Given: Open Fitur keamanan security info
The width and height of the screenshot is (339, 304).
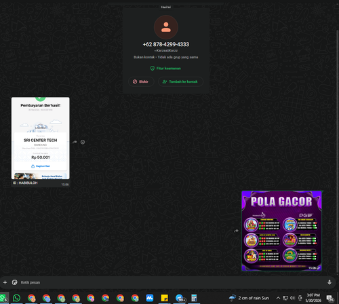Looking at the screenshot, I should tap(165, 69).
